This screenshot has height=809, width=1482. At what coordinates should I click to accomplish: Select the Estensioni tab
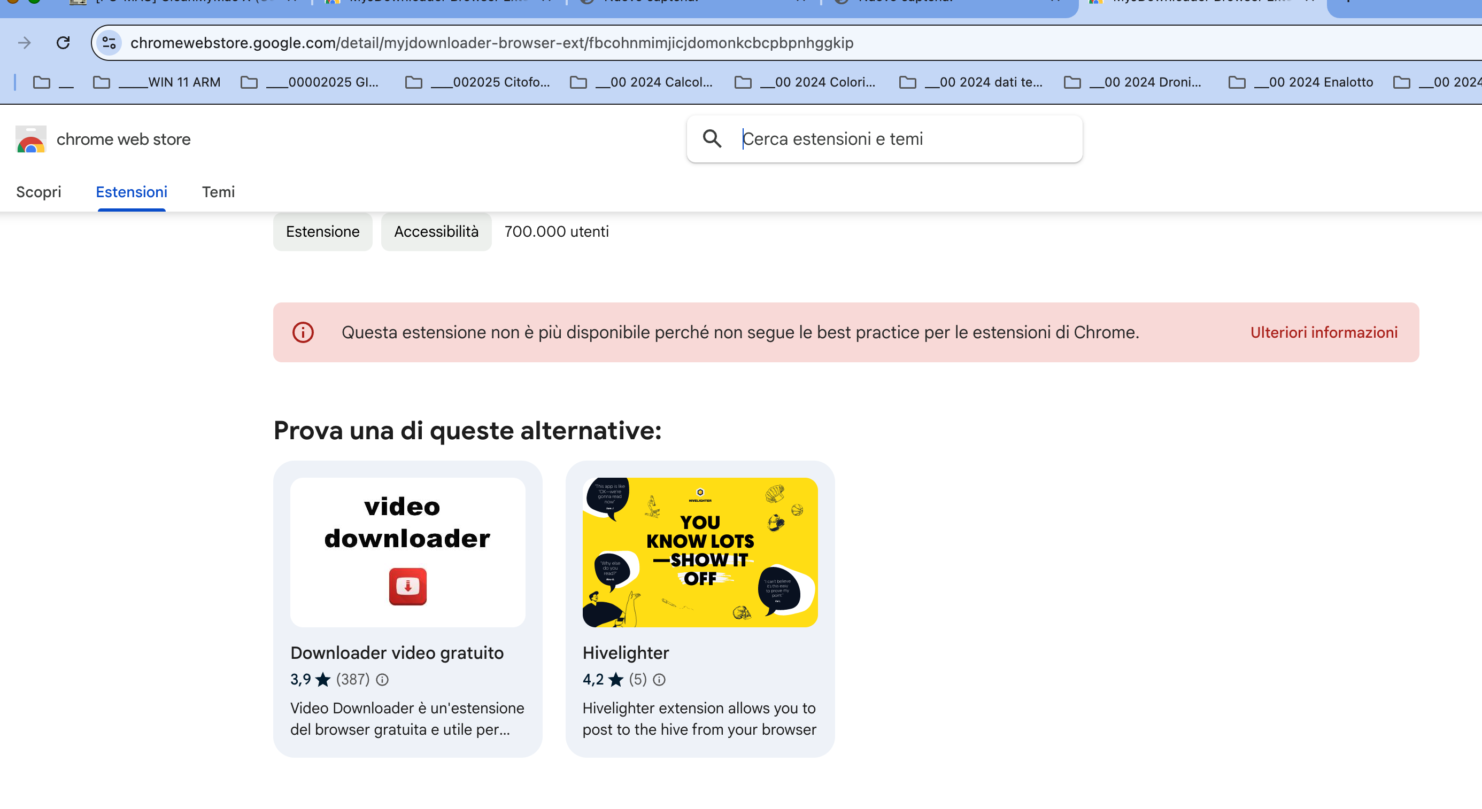point(132,192)
